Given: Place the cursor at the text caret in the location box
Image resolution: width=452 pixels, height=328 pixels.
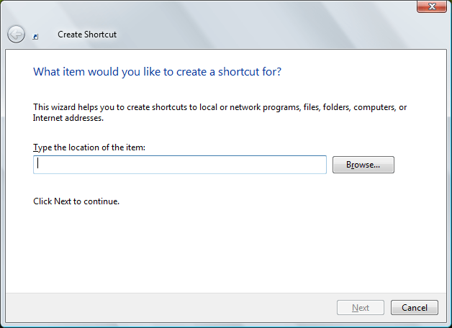Looking at the screenshot, I should [x=37, y=163].
